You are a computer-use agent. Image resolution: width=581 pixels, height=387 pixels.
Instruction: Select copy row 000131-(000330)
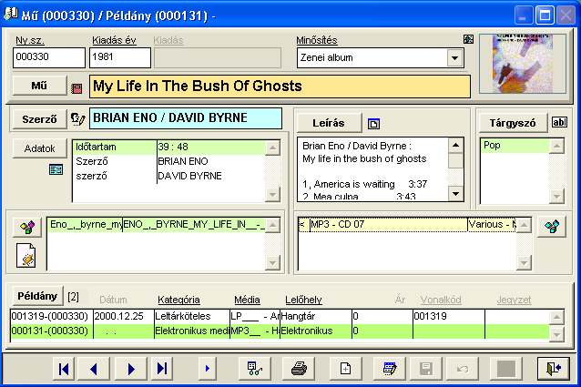point(280,331)
